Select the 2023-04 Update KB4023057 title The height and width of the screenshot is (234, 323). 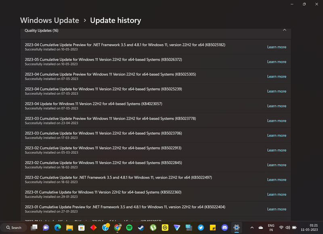[x=94, y=104]
